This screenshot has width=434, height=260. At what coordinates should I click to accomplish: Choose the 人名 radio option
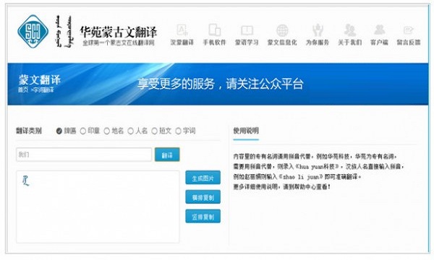pyautogui.click(x=131, y=131)
